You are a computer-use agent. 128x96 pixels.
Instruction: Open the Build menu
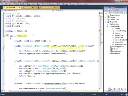pos(22,4)
